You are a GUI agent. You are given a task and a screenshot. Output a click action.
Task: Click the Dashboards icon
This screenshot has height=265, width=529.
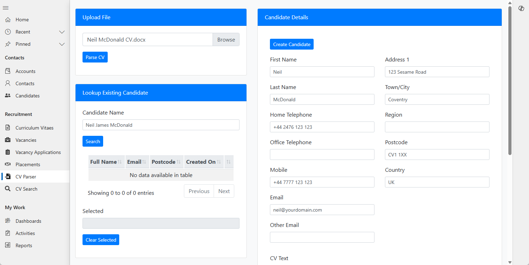pos(8,221)
